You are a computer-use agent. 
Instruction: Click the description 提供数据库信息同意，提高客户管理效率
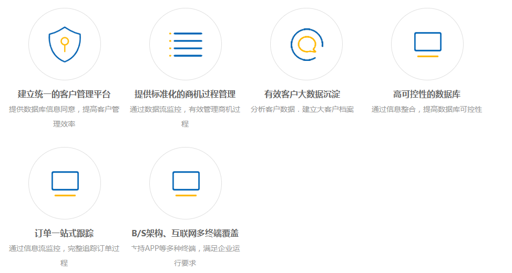coord(64,117)
